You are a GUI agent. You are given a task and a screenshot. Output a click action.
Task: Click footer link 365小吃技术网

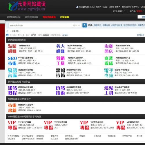coord(28,139)
